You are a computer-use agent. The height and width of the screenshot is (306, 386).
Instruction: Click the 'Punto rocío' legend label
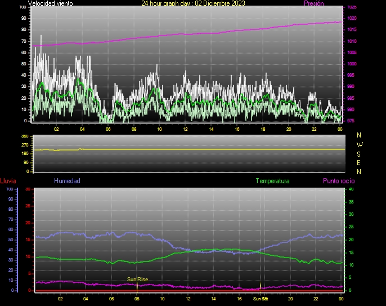click(x=339, y=181)
